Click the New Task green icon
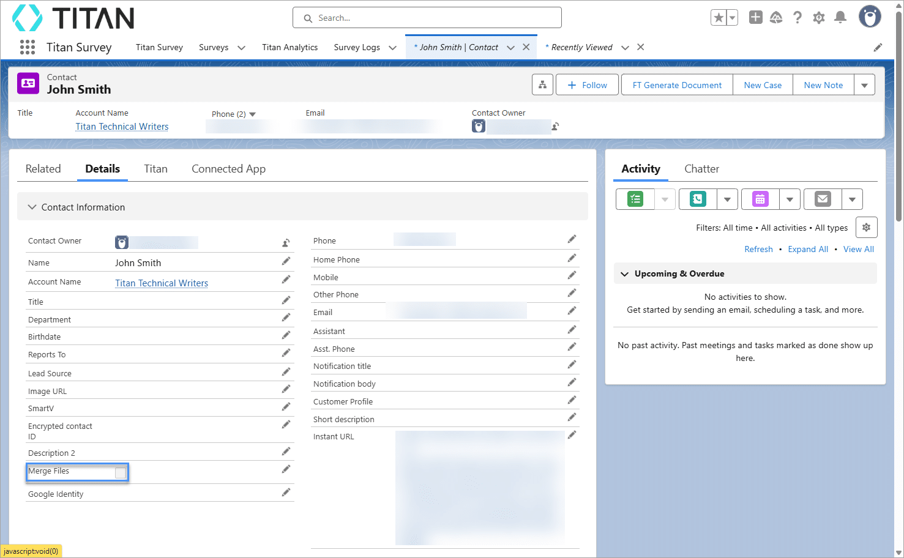Image resolution: width=904 pixels, height=558 pixels. (635, 199)
